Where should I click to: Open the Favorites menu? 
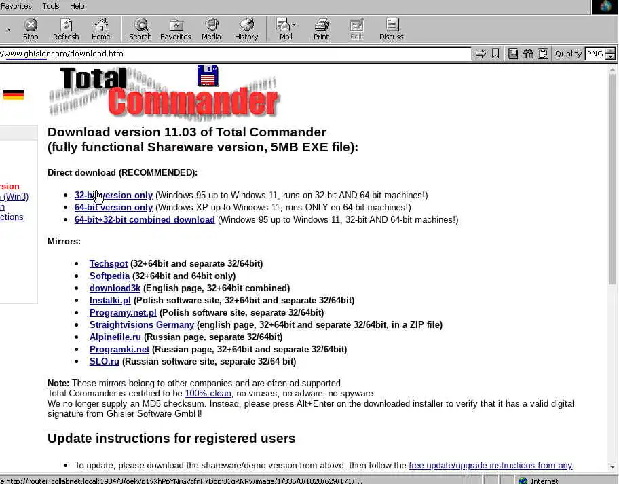coord(16,6)
